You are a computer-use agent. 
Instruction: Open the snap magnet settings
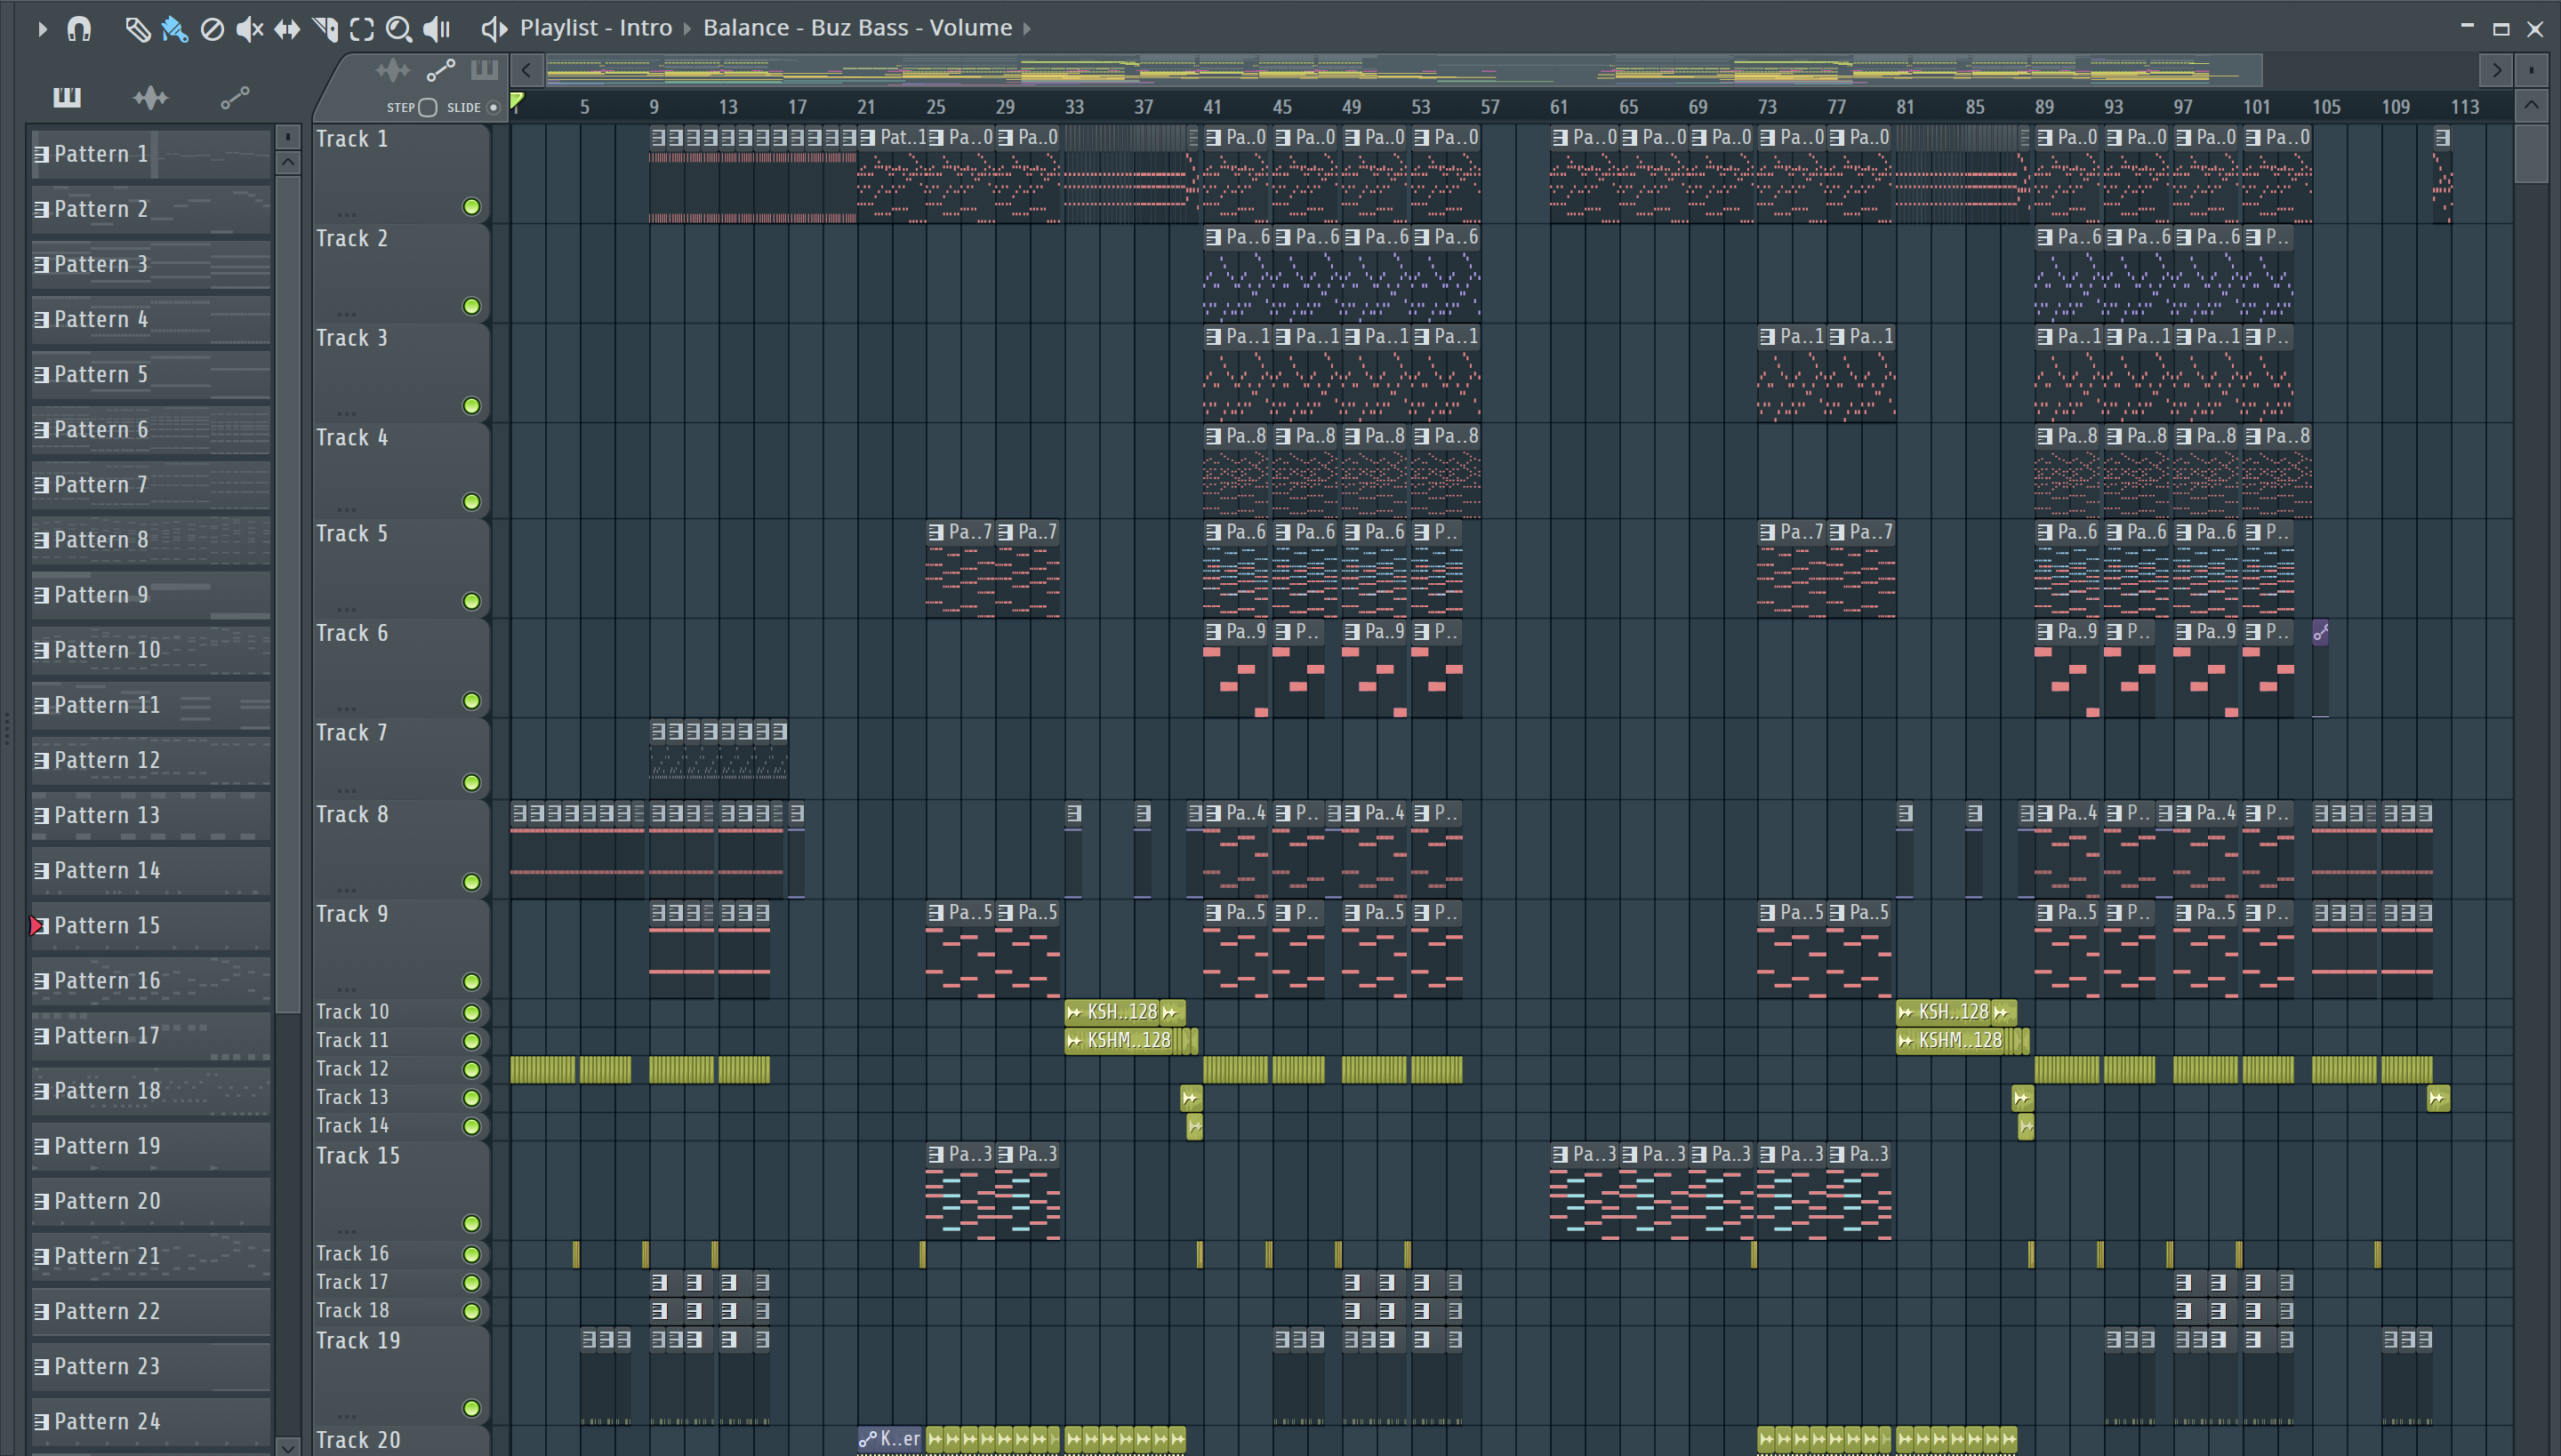pyautogui.click(x=79, y=28)
